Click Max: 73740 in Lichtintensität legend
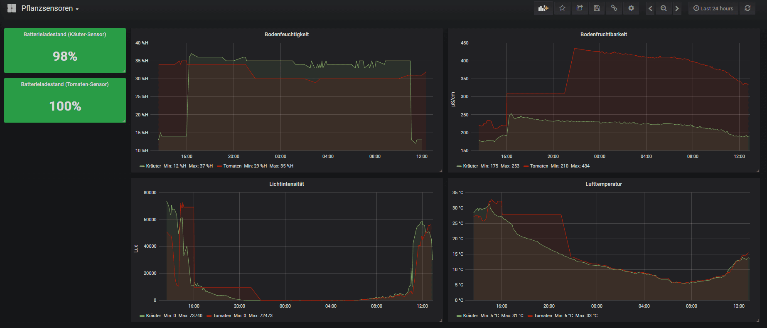The width and height of the screenshot is (767, 328). click(x=190, y=316)
